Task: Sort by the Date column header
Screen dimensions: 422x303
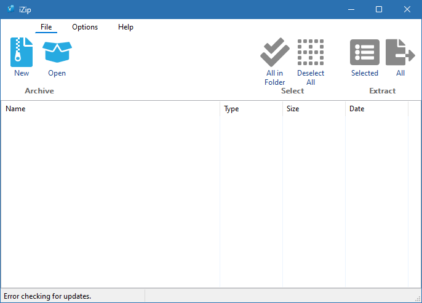Action: click(x=376, y=109)
